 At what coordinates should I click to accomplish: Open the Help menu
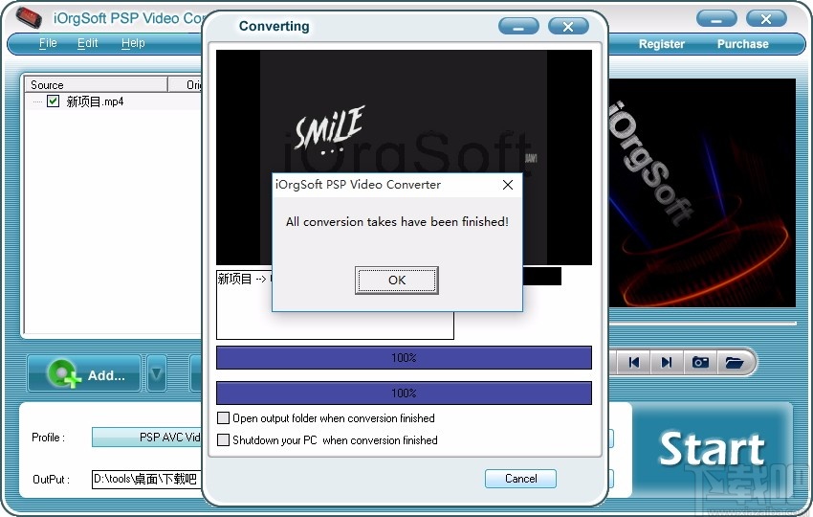click(133, 43)
